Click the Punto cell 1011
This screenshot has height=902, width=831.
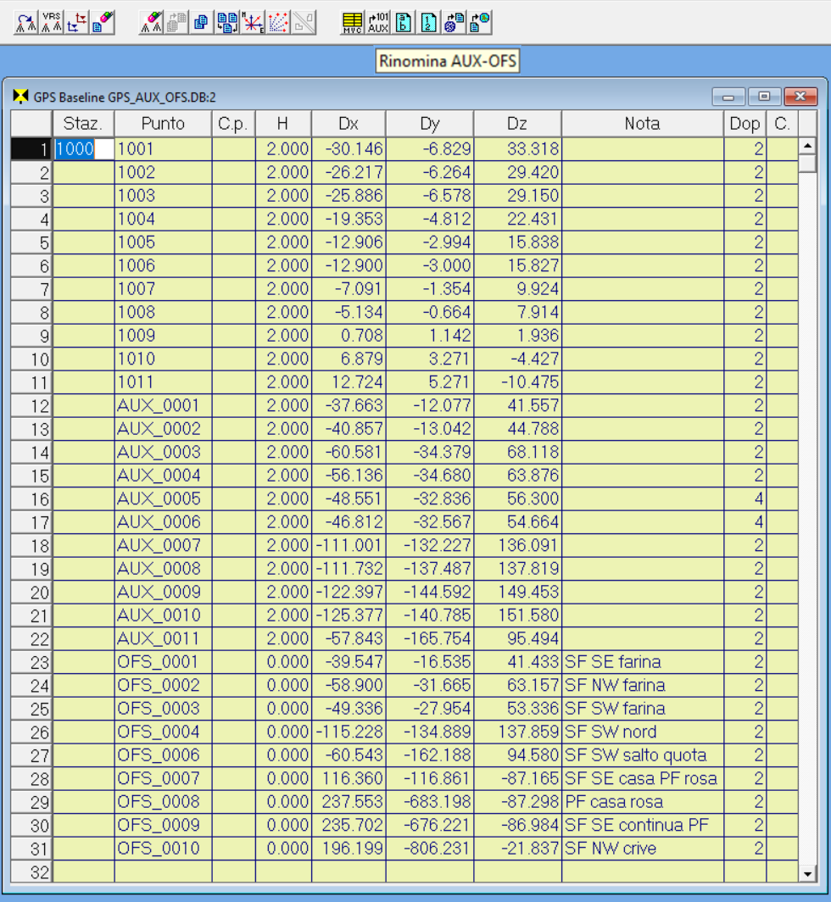point(163,382)
